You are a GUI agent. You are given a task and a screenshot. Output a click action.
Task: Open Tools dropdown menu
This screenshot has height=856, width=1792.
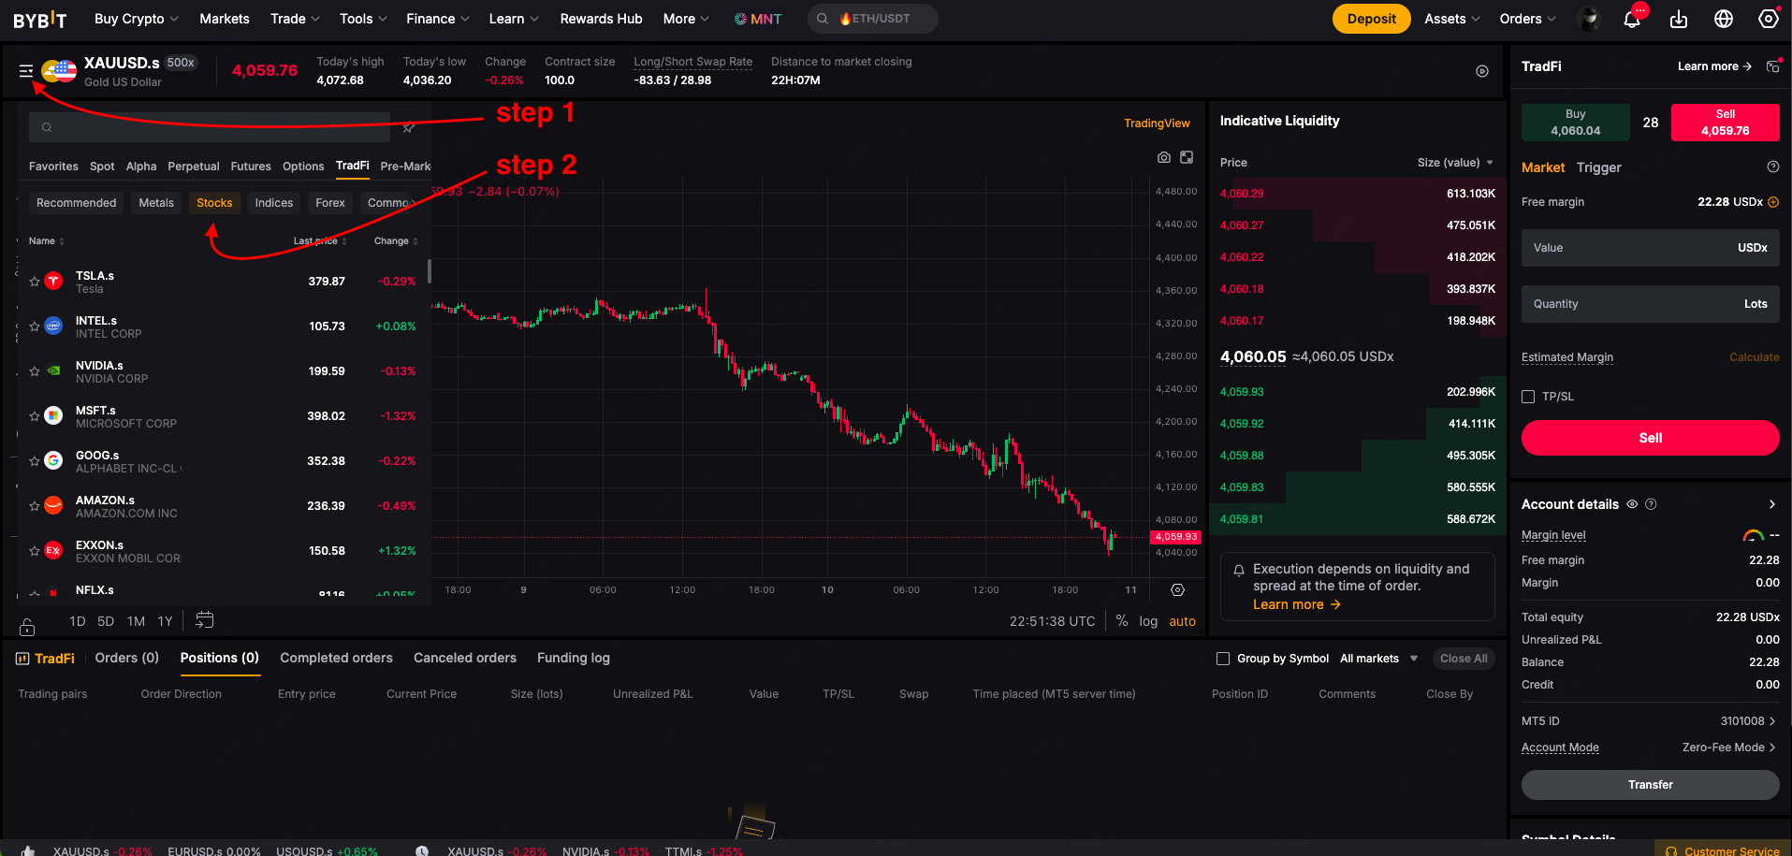(363, 19)
